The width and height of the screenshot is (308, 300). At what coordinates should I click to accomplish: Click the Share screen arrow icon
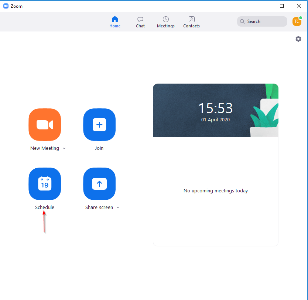99,184
